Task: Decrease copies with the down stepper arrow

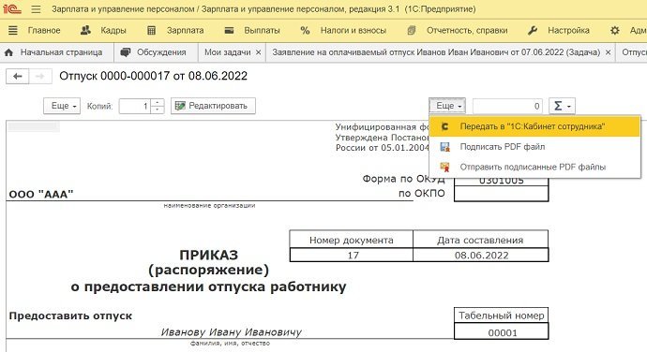Action: pos(158,110)
